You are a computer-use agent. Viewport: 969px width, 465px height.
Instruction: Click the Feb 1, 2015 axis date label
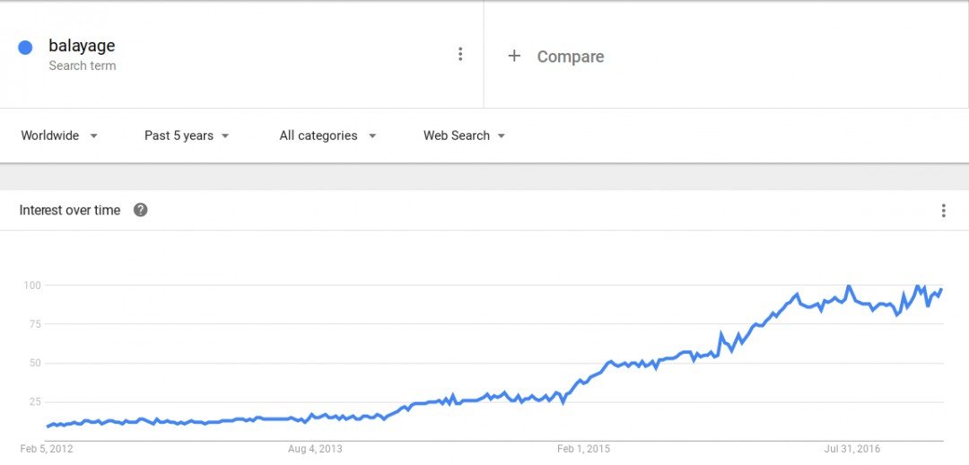tap(583, 449)
